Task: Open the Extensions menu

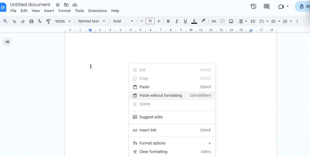Action: (x=97, y=11)
